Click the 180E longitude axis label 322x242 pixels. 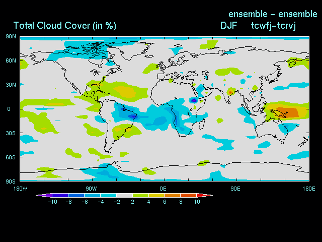tap(309, 189)
